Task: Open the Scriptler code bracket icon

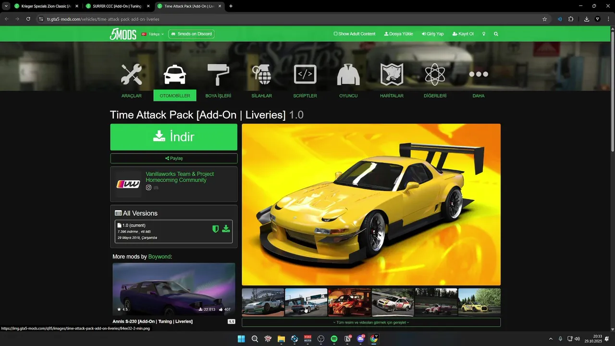Action: click(305, 74)
